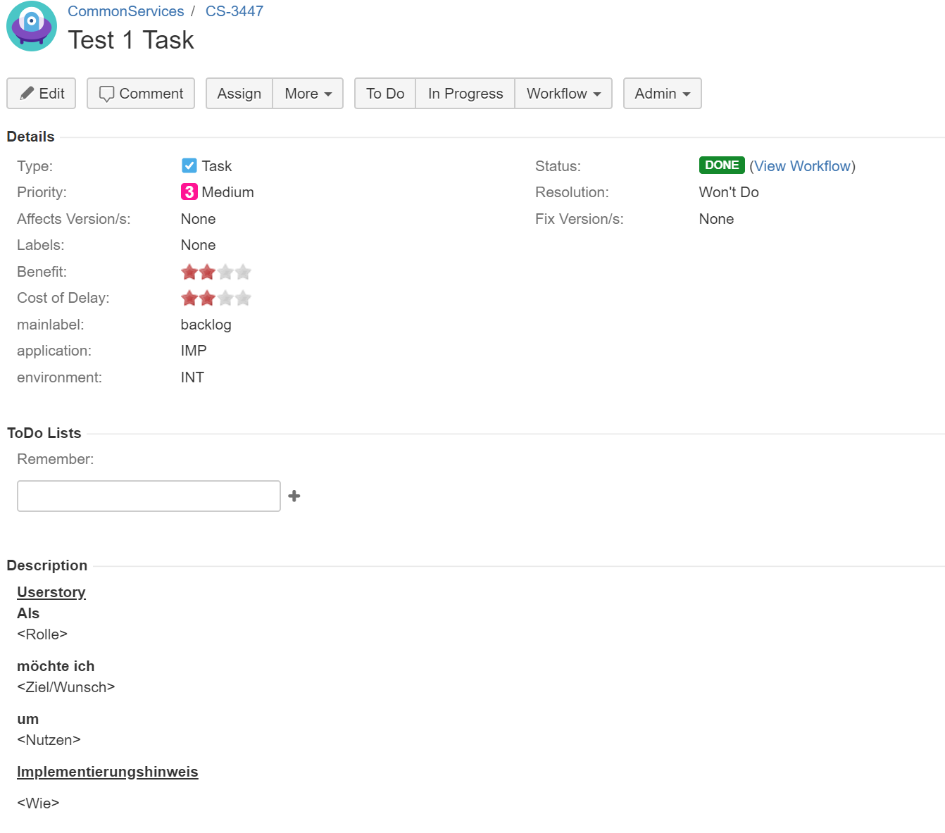Open the Admin dropdown menu
Screen dimensions: 945x833
pyautogui.click(x=662, y=94)
